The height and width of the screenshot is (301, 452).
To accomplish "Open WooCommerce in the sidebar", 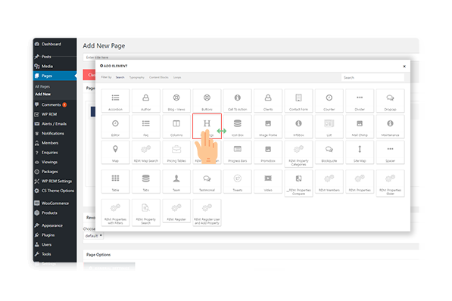I will click(55, 203).
